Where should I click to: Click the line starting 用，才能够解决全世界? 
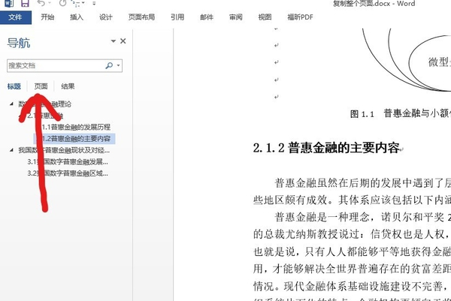(352, 269)
